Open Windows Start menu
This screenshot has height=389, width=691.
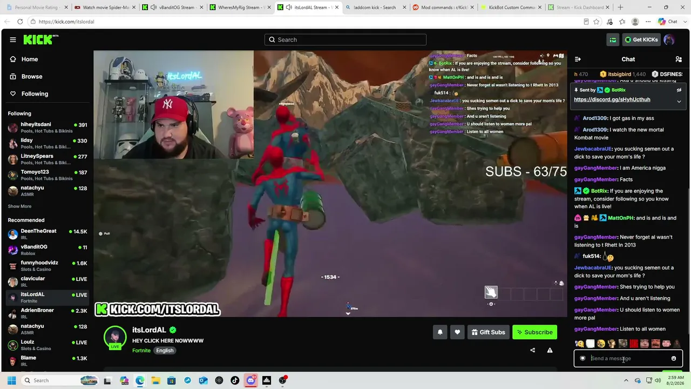[x=12, y=380]
